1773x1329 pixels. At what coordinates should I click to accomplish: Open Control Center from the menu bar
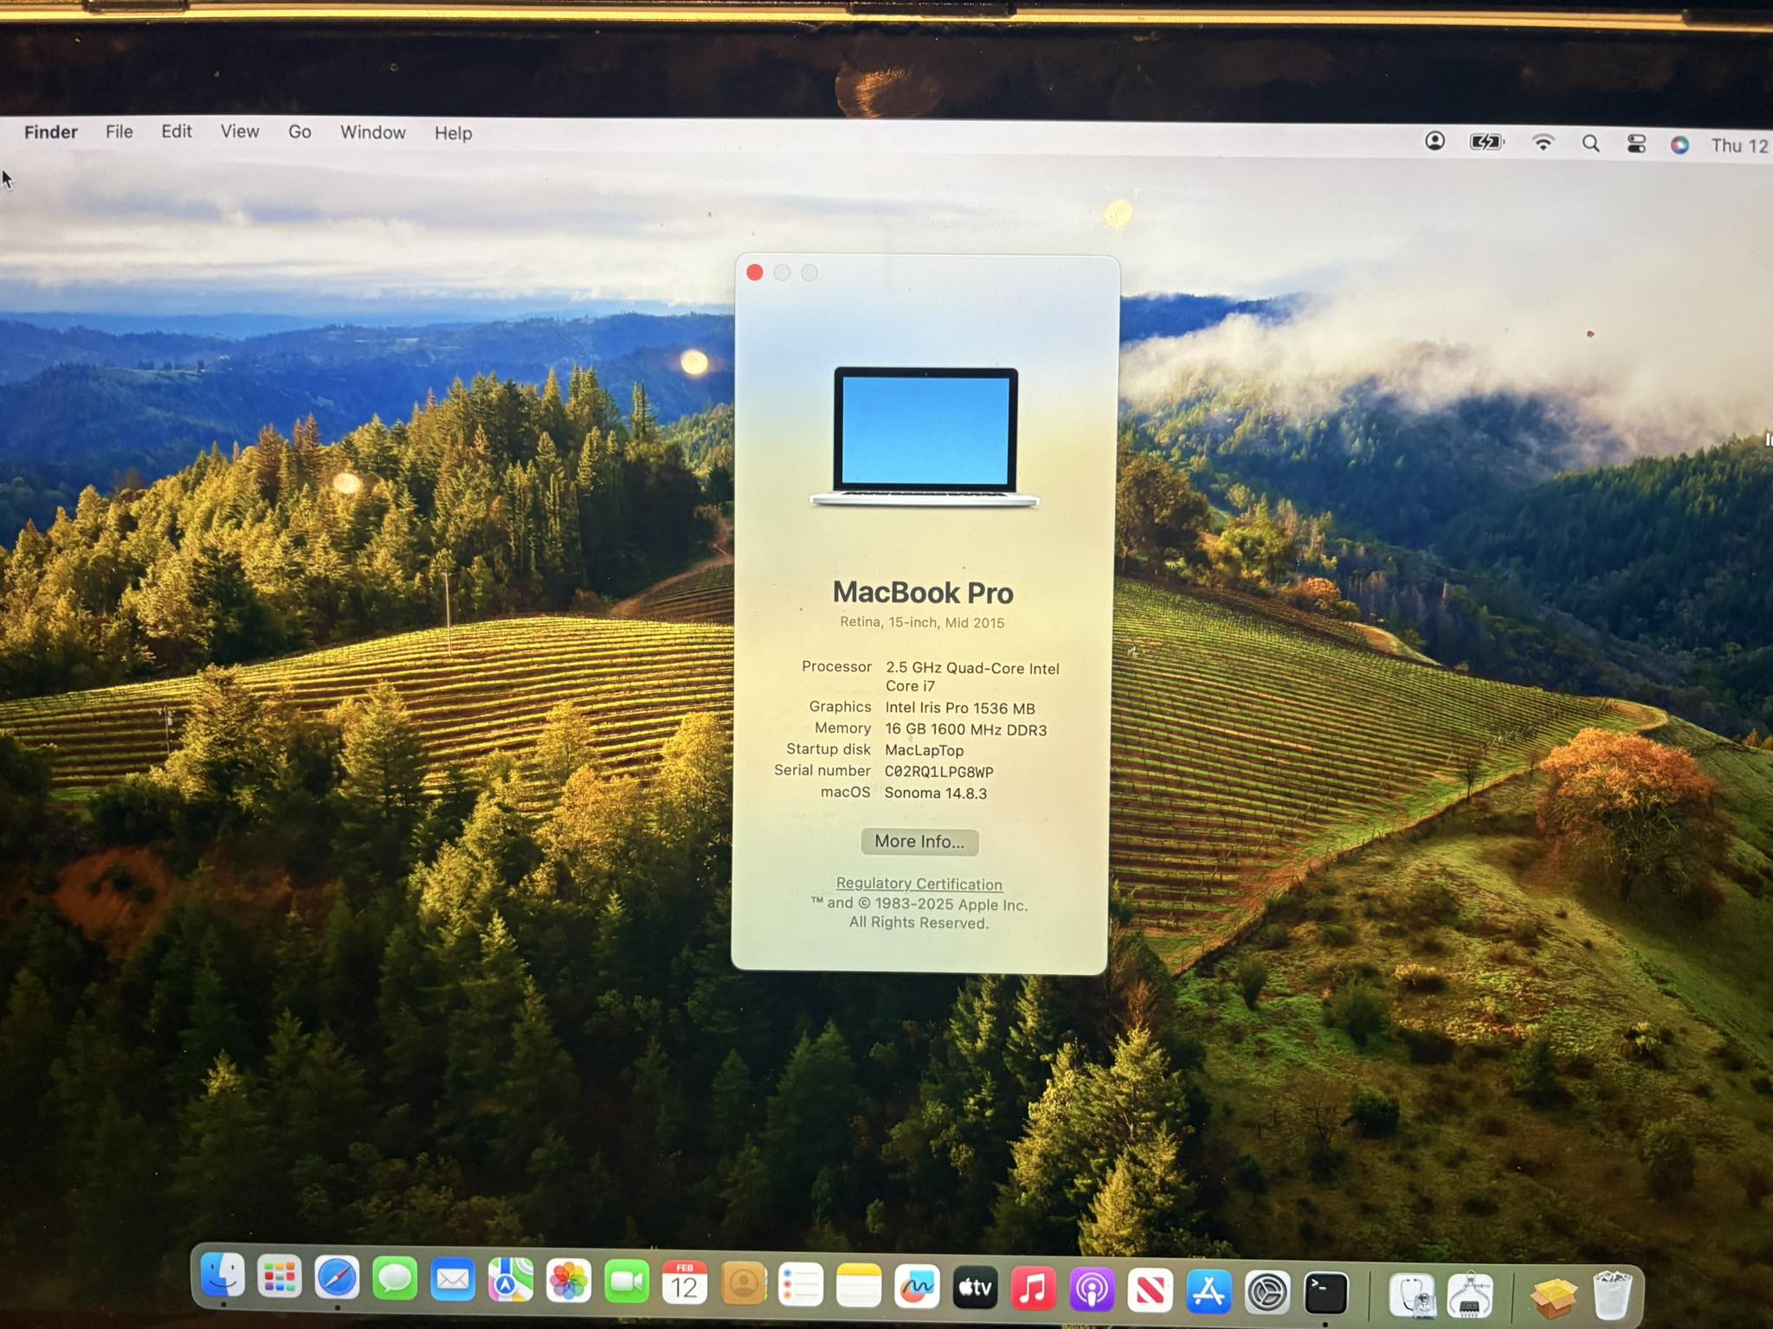tap(1636, 144)
